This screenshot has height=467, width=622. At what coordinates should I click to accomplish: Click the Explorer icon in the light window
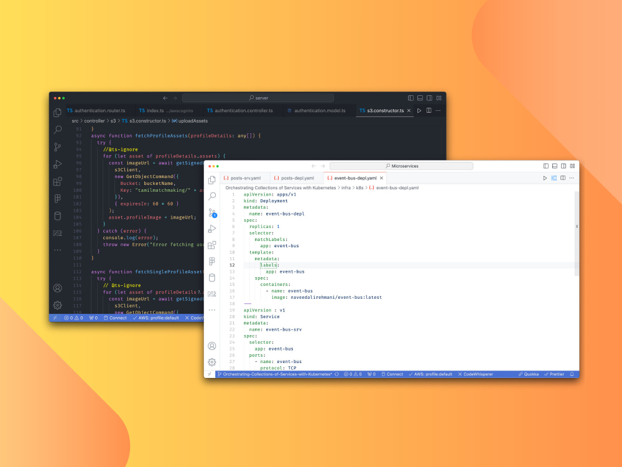coord(211,180)
